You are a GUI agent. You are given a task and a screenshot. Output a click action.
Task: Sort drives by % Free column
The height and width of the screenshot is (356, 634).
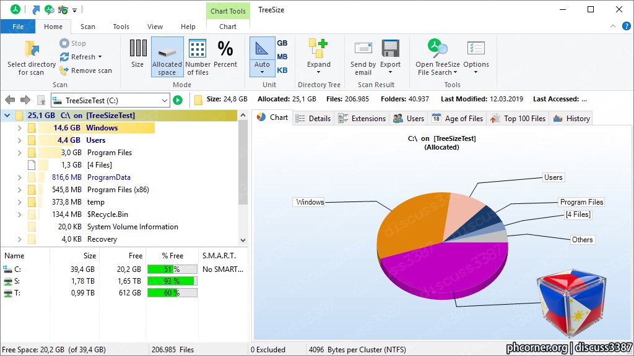(x=172, y=256)
